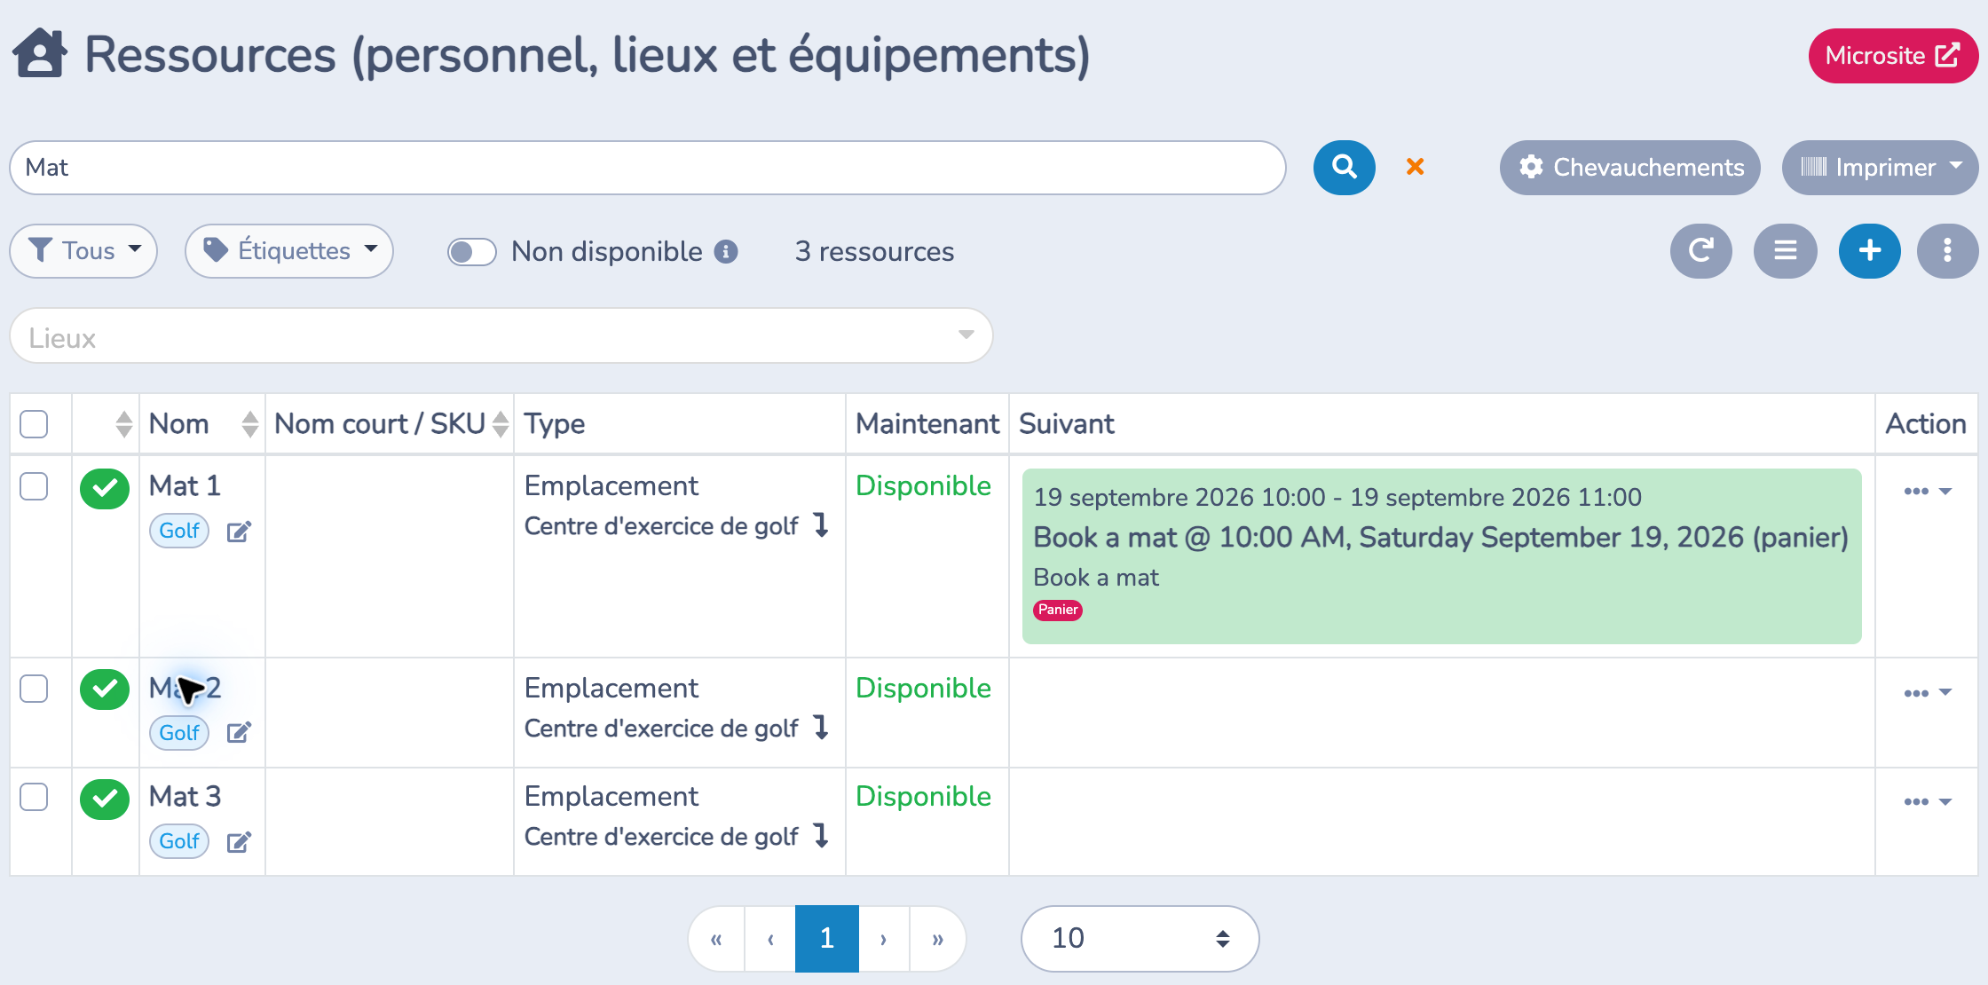
Task: Go to the previous page
Action: tap(770, 939)
